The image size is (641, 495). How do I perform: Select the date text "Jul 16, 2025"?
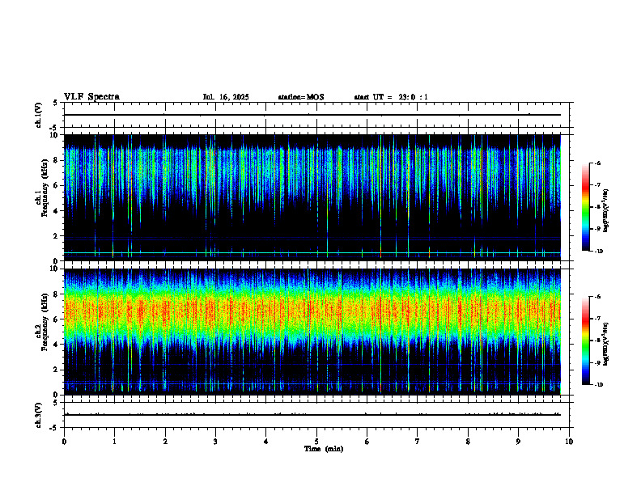(226, 97)
